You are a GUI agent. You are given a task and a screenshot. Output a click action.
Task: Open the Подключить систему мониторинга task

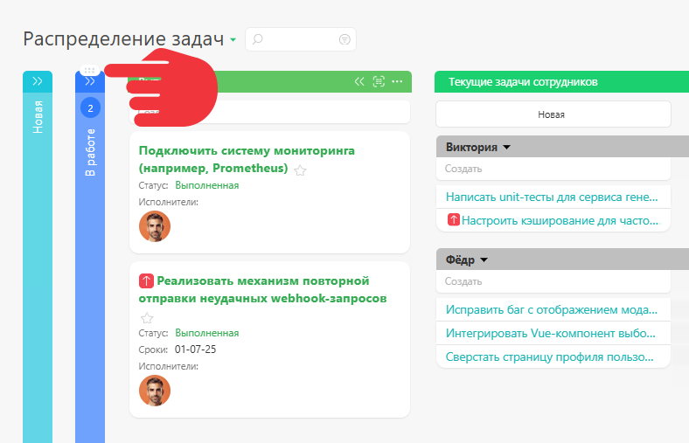247,159
